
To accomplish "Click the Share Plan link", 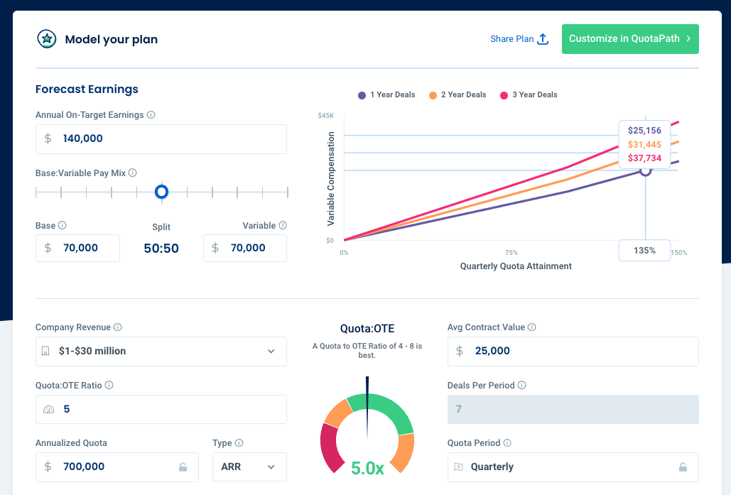I will (x=519, y=39).
